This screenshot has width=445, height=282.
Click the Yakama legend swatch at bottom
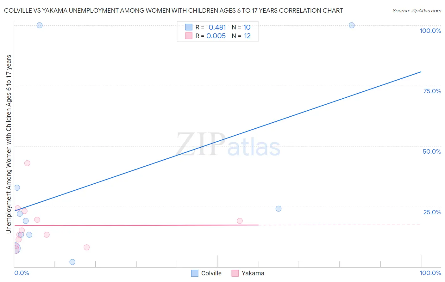pyautogui.click(x=235, y=273)
